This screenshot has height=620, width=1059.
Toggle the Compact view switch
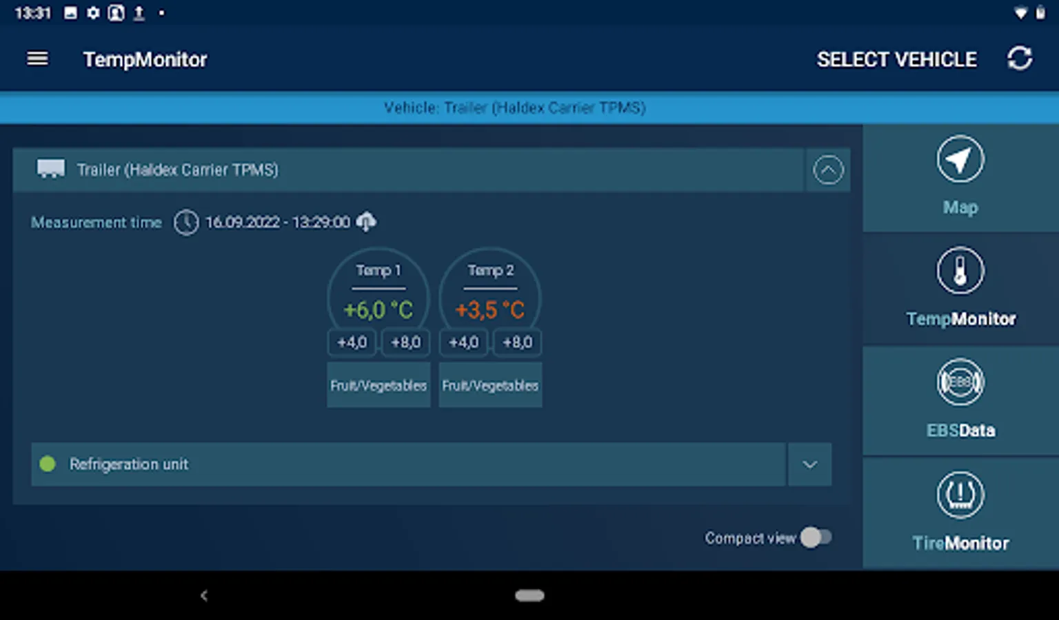[816, 537]
